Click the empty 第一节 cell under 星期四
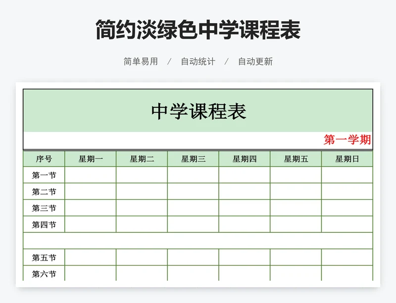This screenshot has width=396, height=303. click(245, 175)
